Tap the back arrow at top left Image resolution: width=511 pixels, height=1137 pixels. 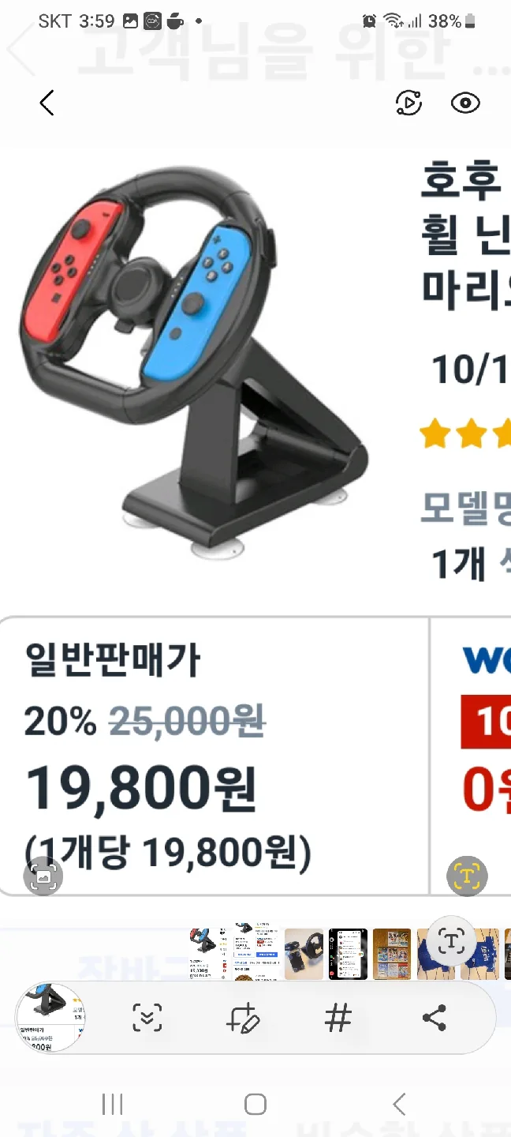(47, 103)
